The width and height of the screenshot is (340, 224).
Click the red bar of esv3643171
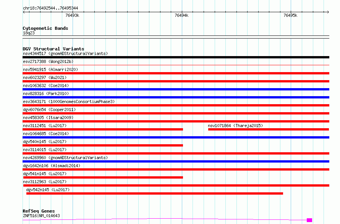point(176,105)
